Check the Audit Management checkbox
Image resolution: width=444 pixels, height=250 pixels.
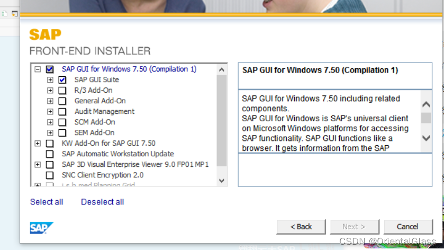(62, 112)
